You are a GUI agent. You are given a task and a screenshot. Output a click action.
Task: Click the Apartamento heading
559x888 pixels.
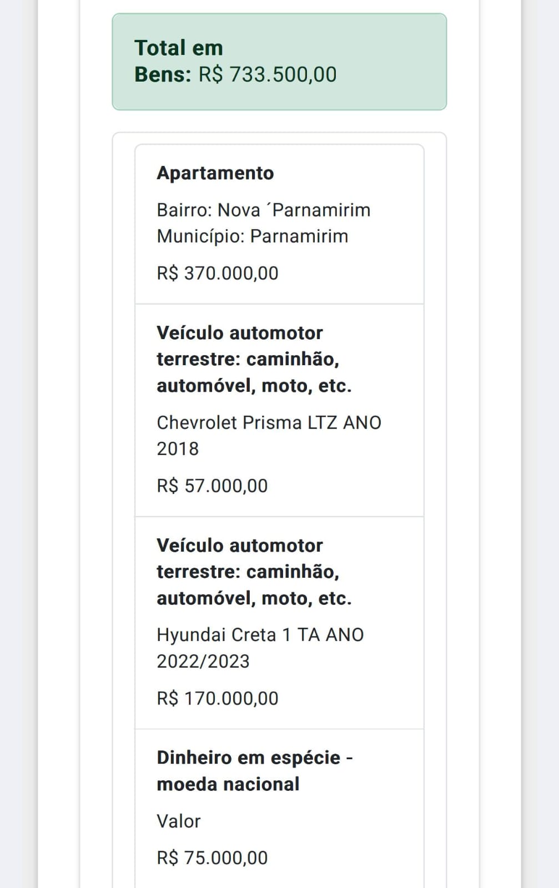215,173
